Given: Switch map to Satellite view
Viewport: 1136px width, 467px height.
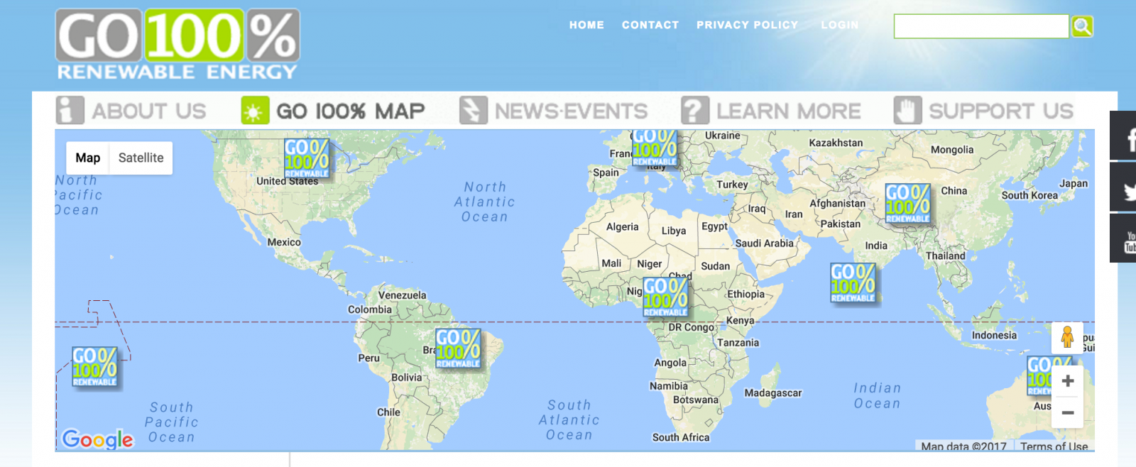Looking at the screenshot, I should pyautogui.click(x=141, y=158).
